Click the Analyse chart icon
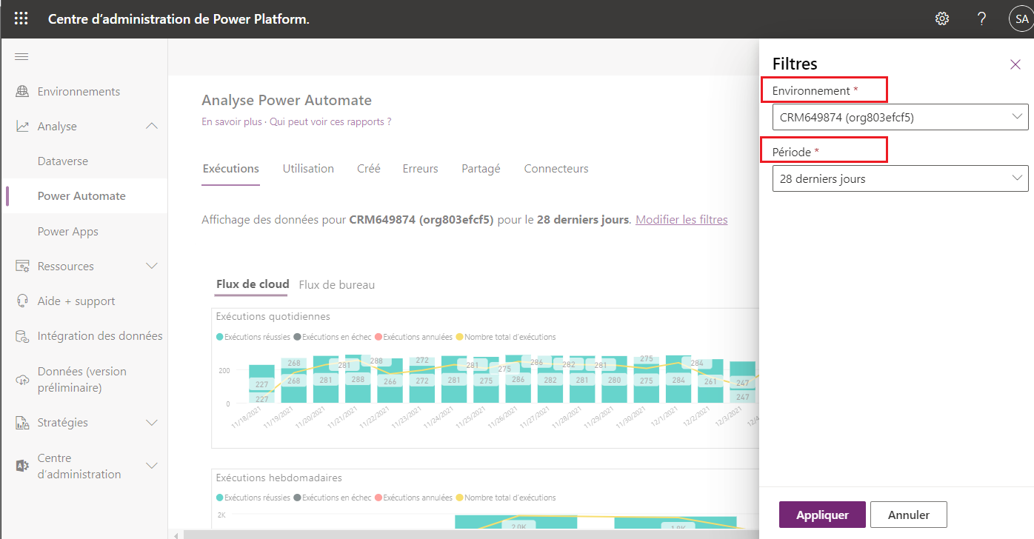 (x=22, y=127)
